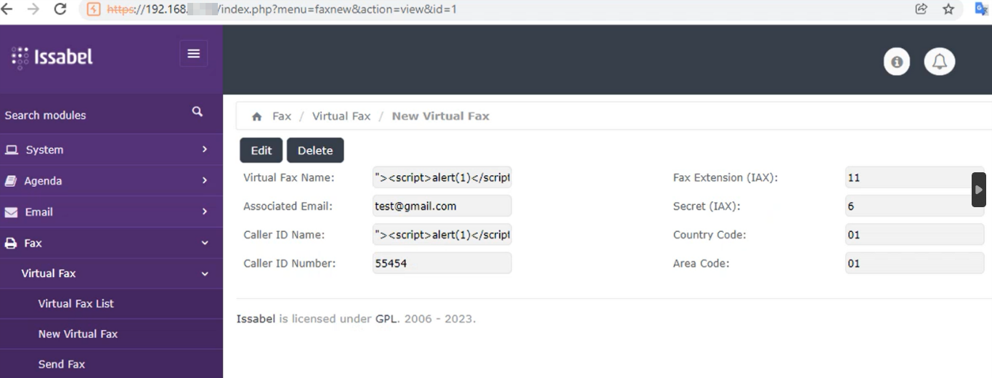
Task: Open the Agenda menu
Action: tap(111, 181)
